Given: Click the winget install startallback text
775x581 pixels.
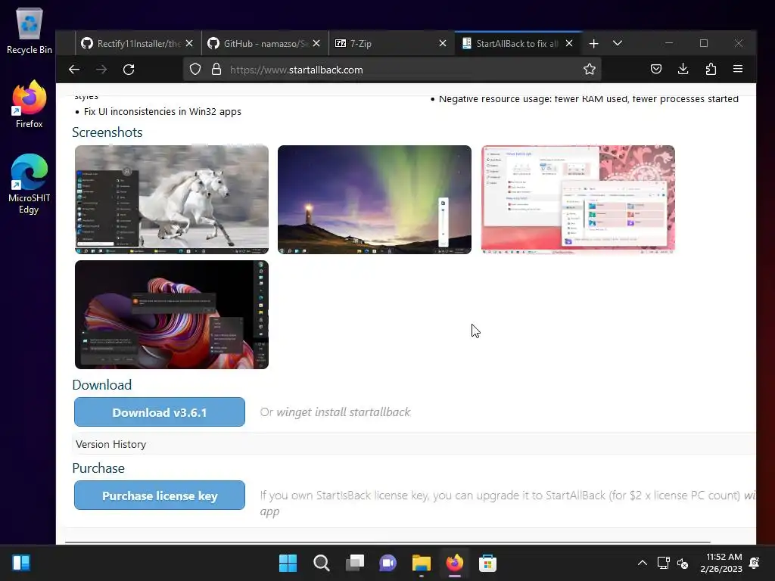Looking at the screenshot, I should tap(344, 412).
